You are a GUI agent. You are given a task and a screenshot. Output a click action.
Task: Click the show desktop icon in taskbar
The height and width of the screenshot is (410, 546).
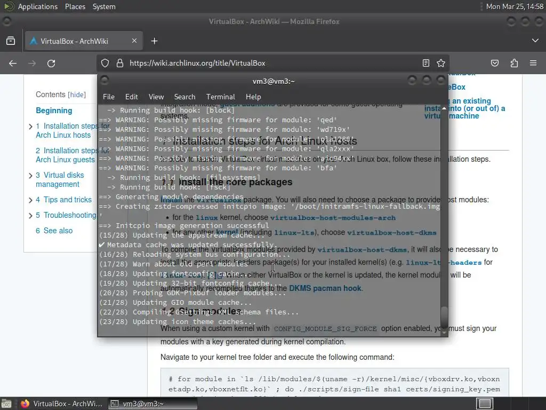[6, 404]
